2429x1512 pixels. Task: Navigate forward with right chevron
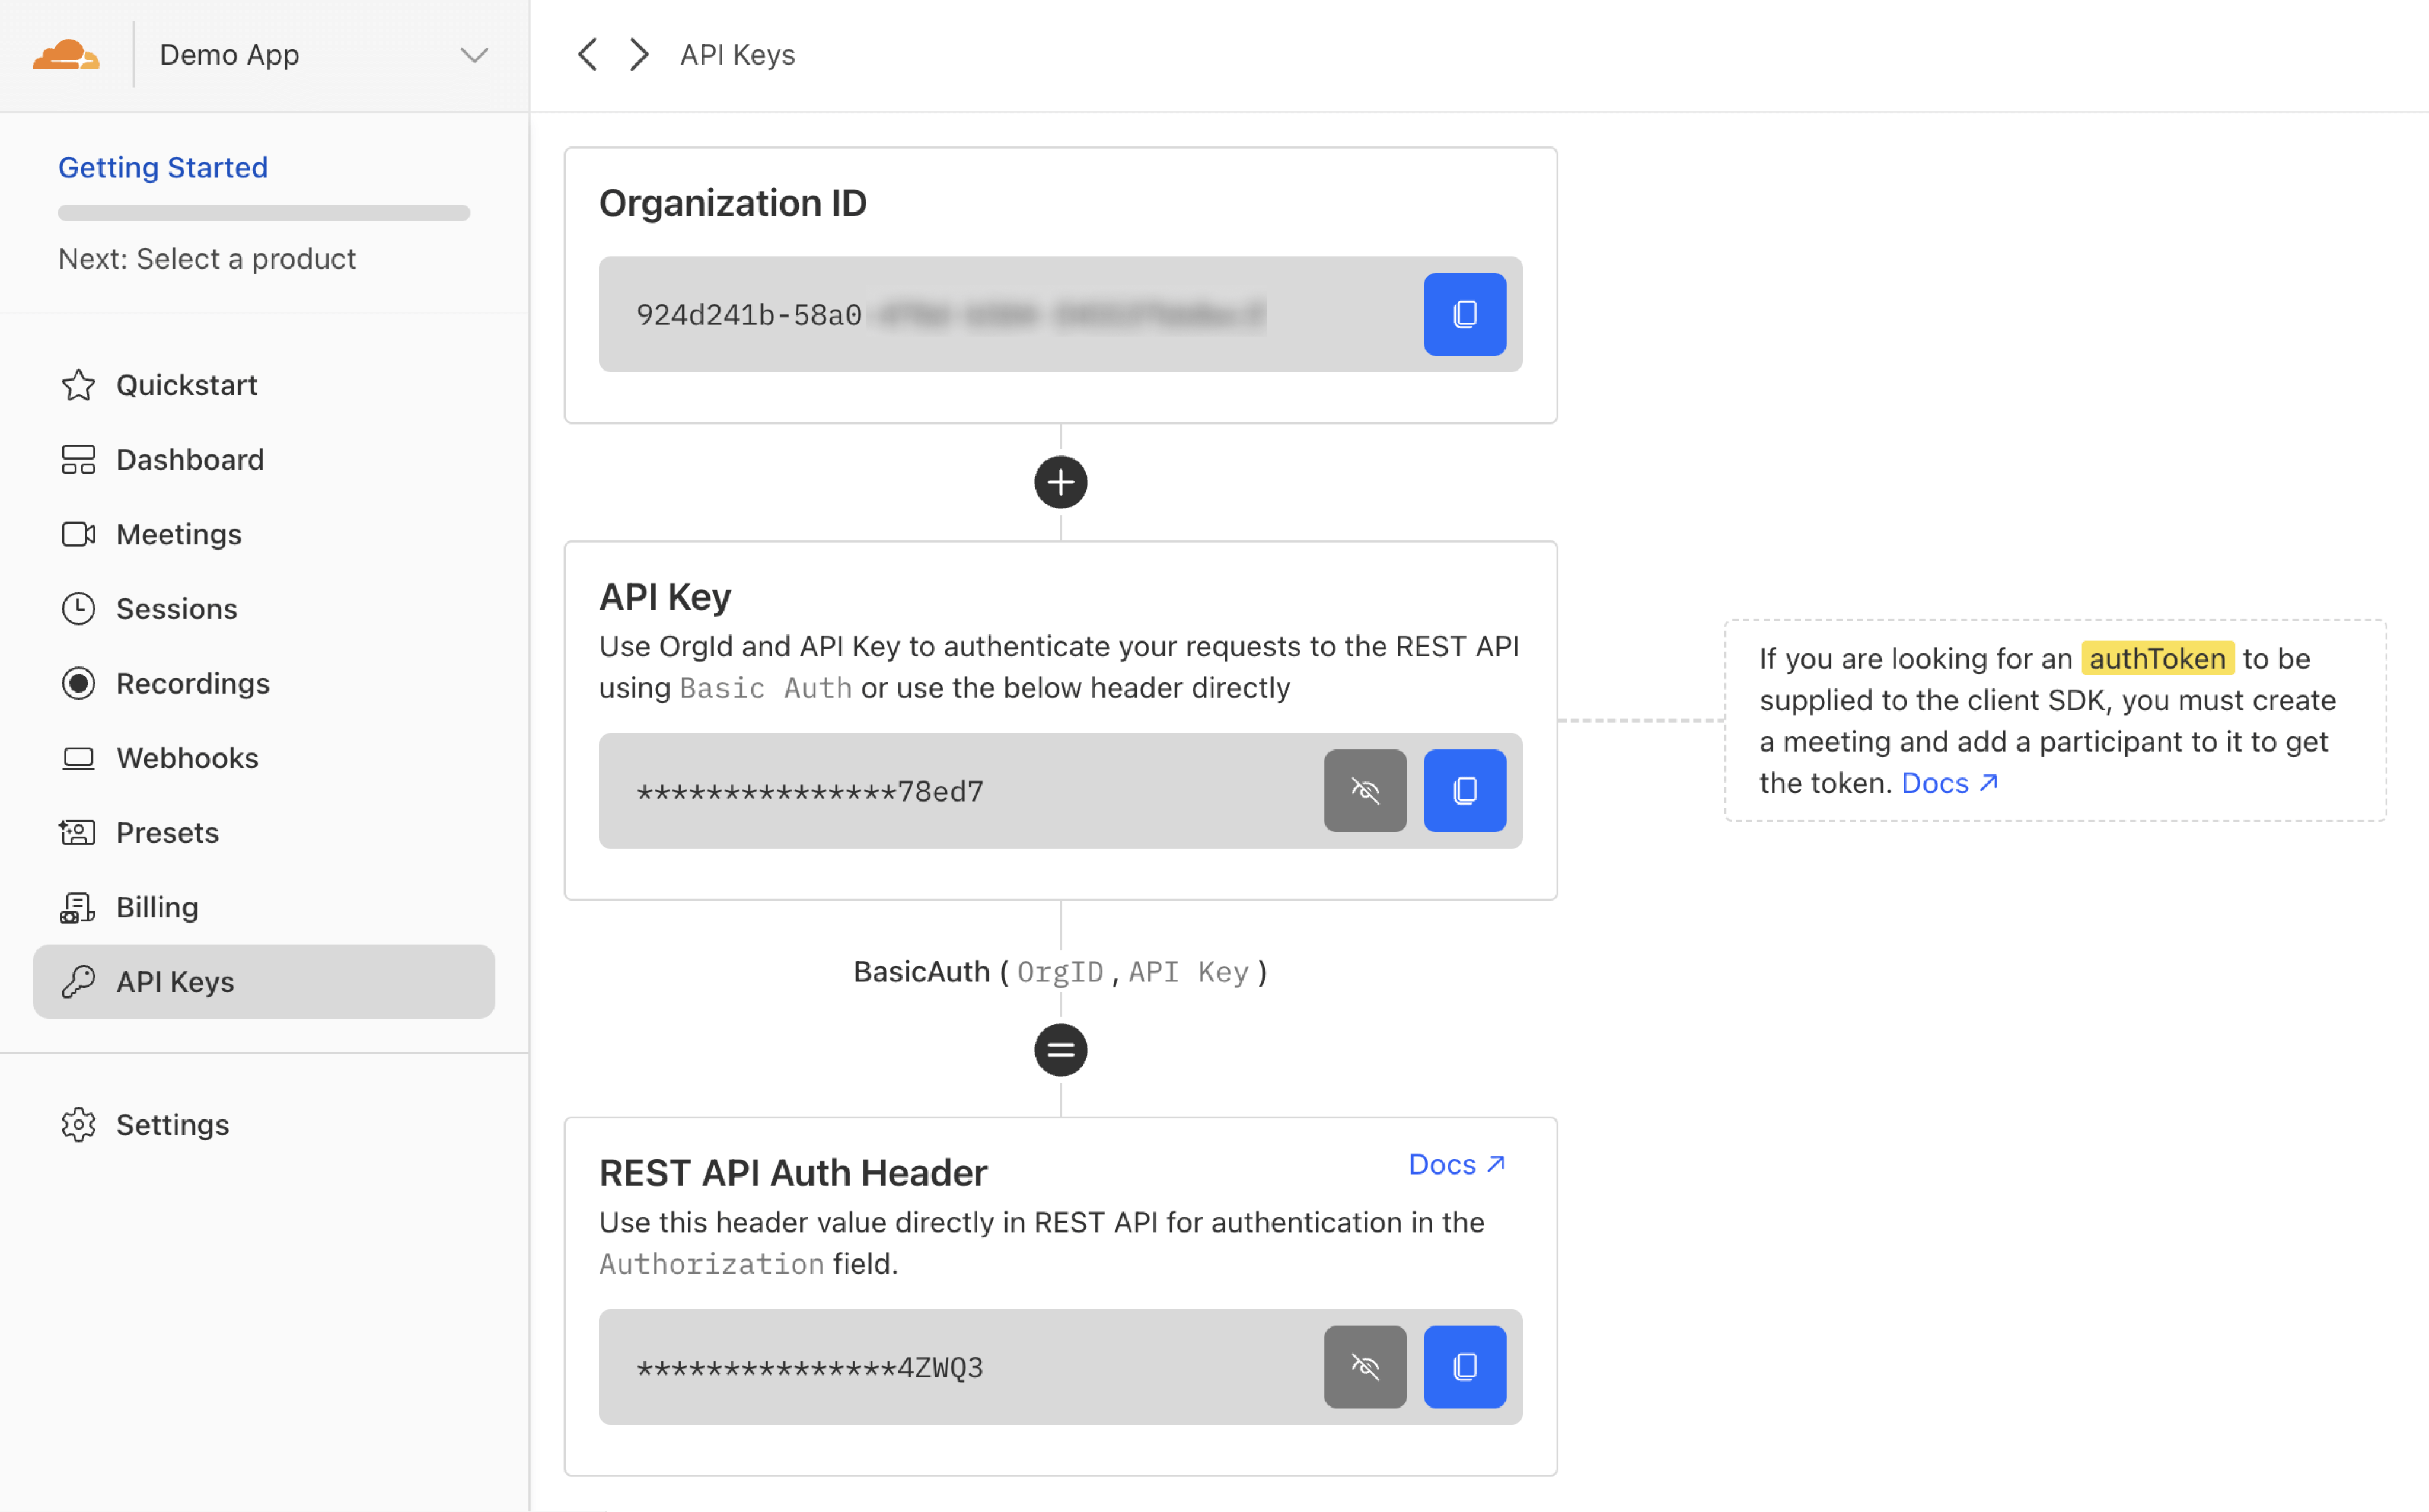(x=639, y=55)
